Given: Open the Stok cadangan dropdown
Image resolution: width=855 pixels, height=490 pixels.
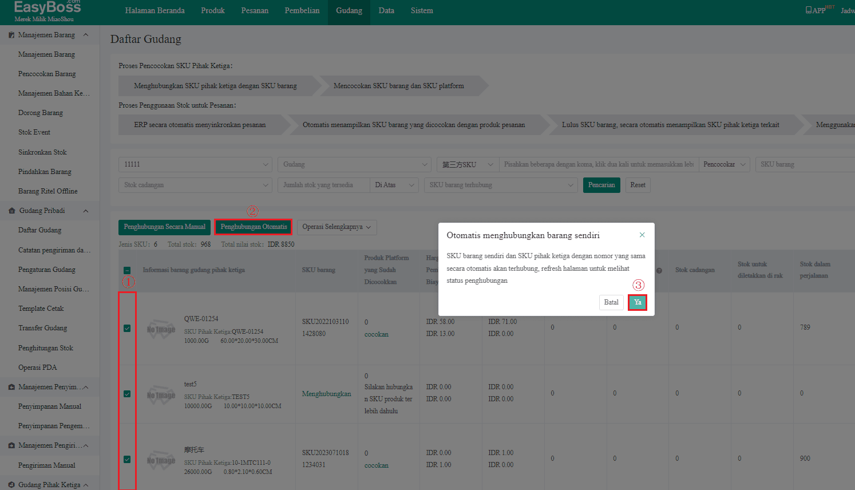Looking at the screenshot, I should click(195, 185).
